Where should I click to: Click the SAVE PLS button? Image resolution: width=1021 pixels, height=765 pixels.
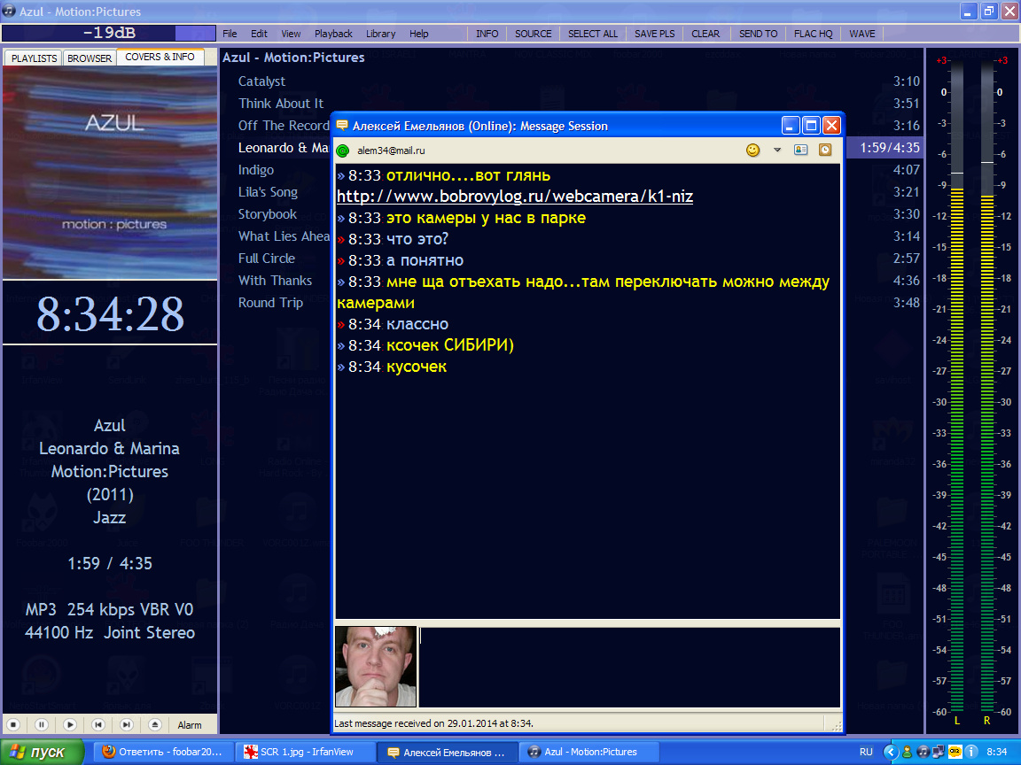(654, 34)
